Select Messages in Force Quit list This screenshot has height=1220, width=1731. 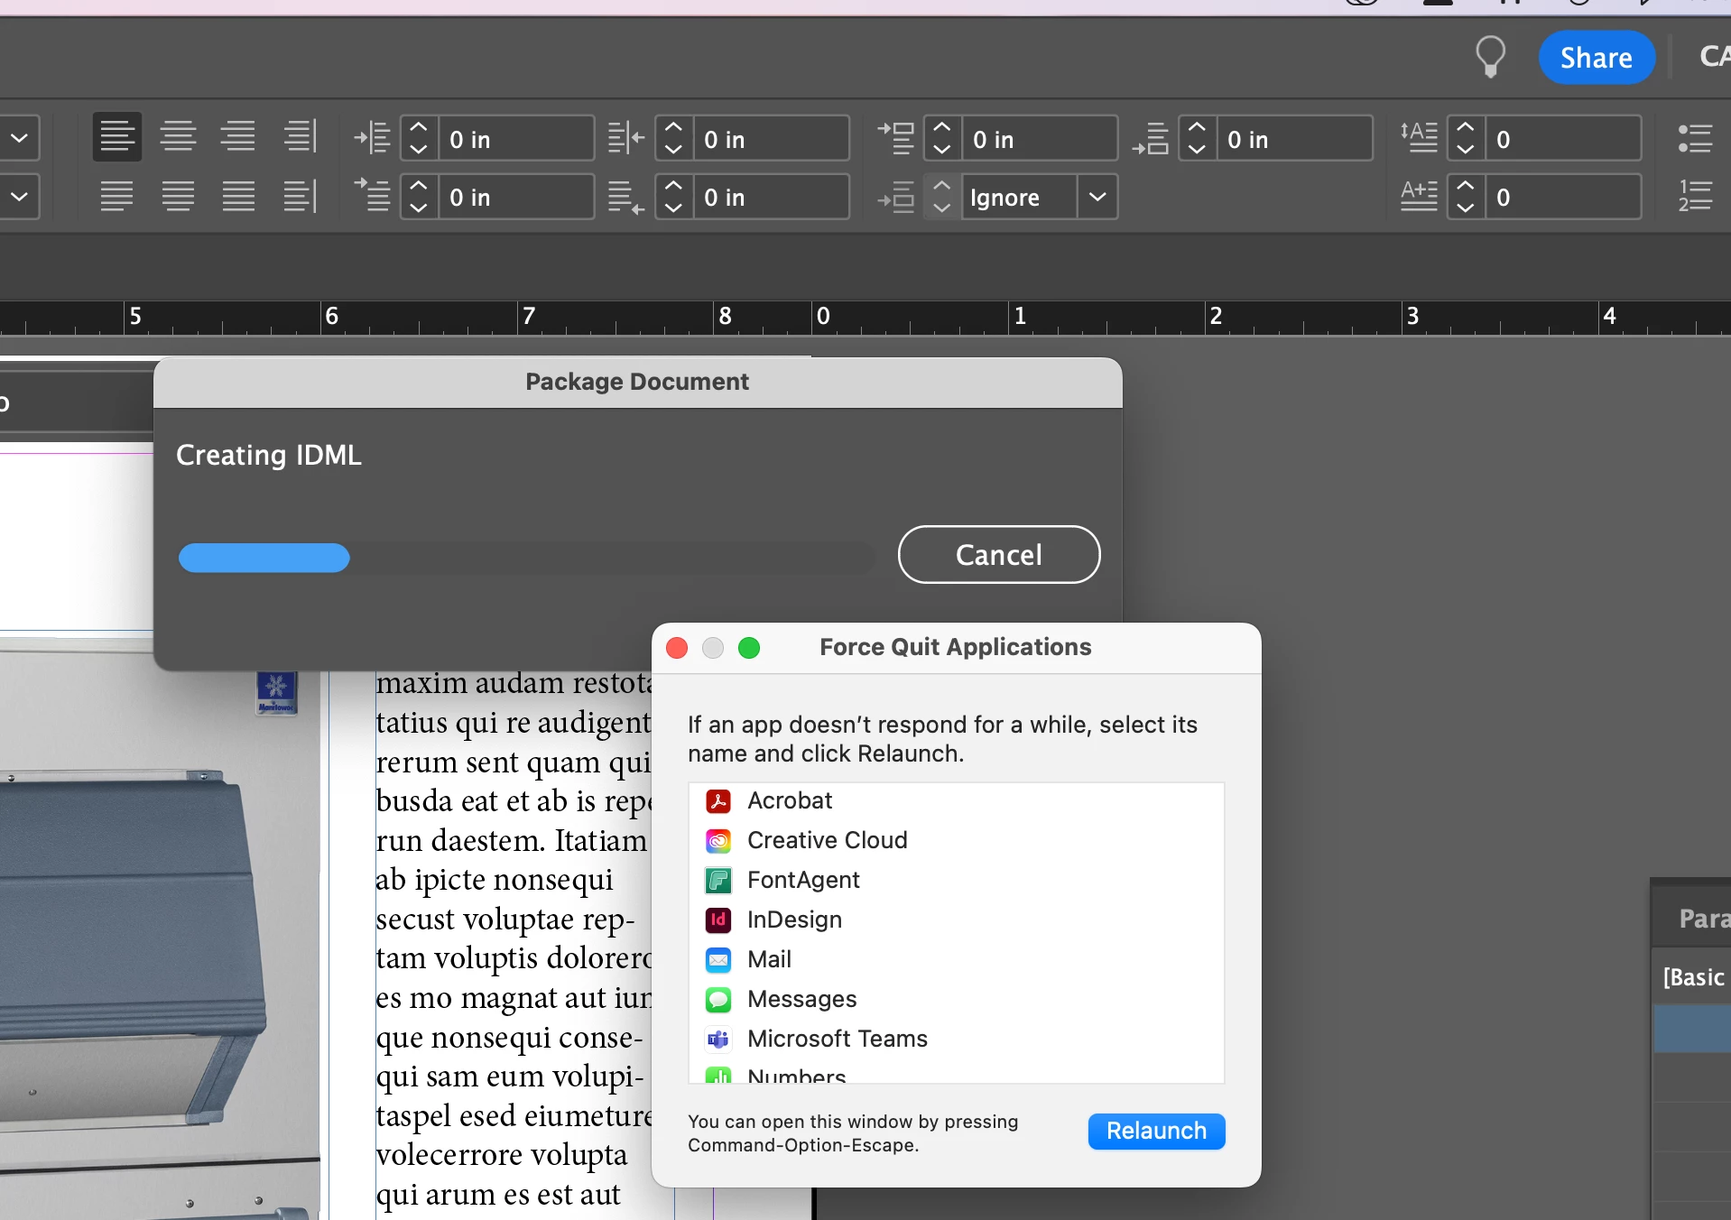(x=956, y=999)
